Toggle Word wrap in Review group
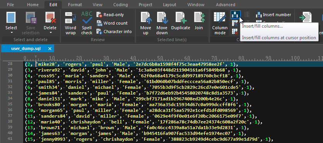This screenshot has width=323, height=143. pos(70,23)
